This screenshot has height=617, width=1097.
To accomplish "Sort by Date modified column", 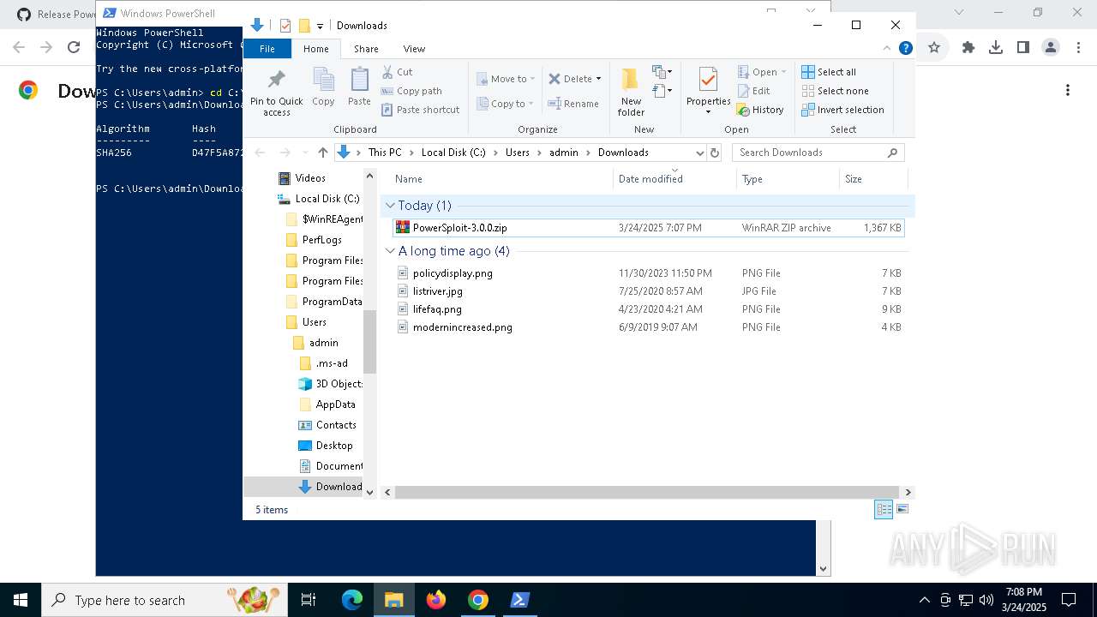I will [x=674, y=179].
